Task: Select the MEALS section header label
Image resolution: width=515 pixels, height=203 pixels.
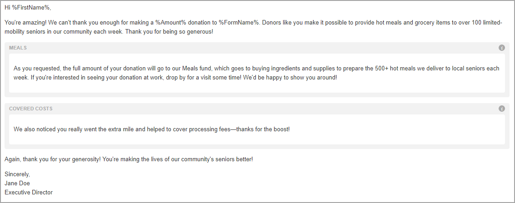Action: [x=18, y=48]
